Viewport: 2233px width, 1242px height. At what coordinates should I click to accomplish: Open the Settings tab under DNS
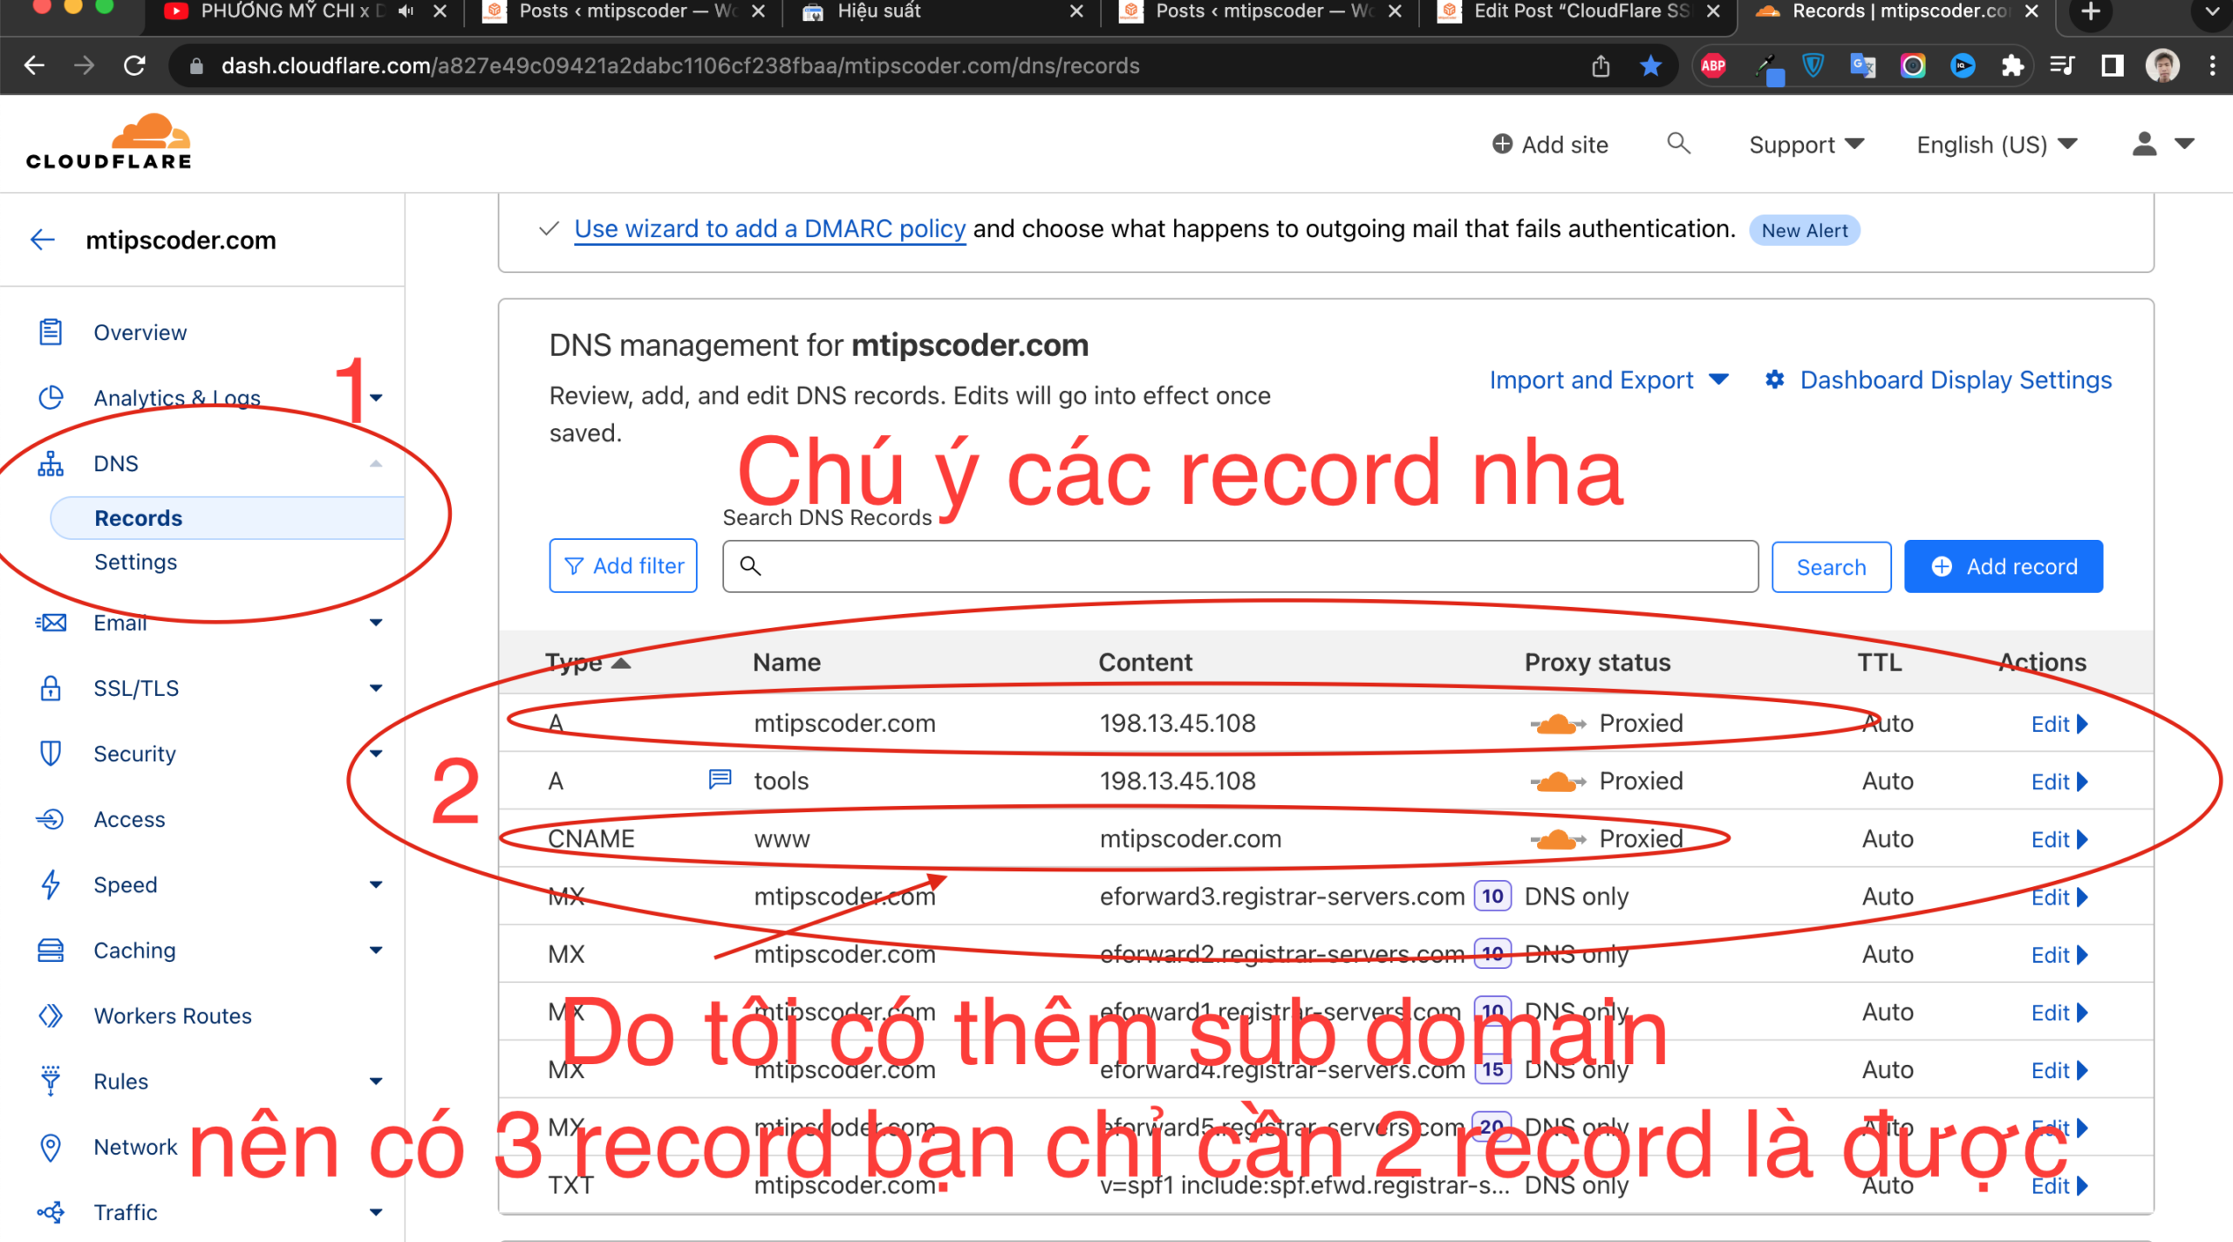tap(134, 562)
